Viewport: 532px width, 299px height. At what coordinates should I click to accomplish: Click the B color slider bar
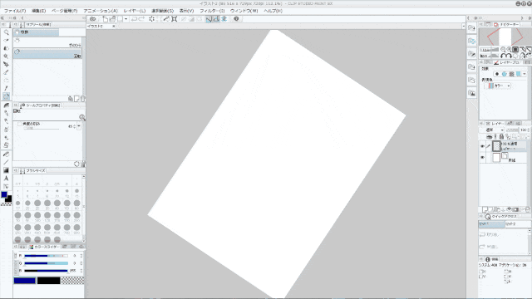pos(47,271)
